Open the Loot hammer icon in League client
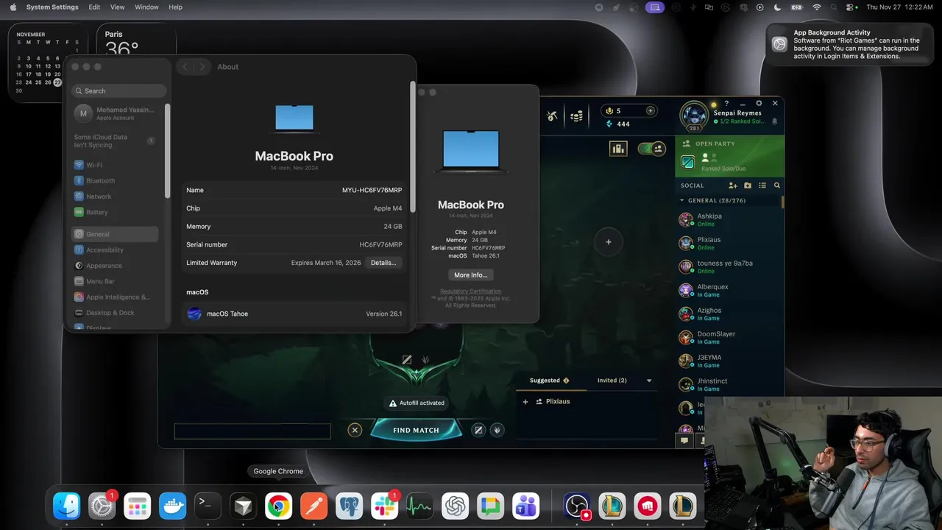 coord(552,116)
